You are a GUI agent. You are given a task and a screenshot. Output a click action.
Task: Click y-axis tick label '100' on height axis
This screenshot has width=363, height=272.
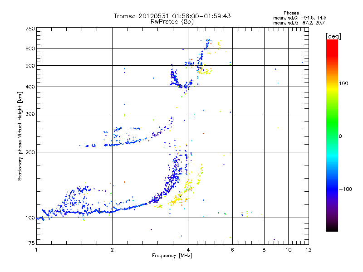tap(30, 218)
